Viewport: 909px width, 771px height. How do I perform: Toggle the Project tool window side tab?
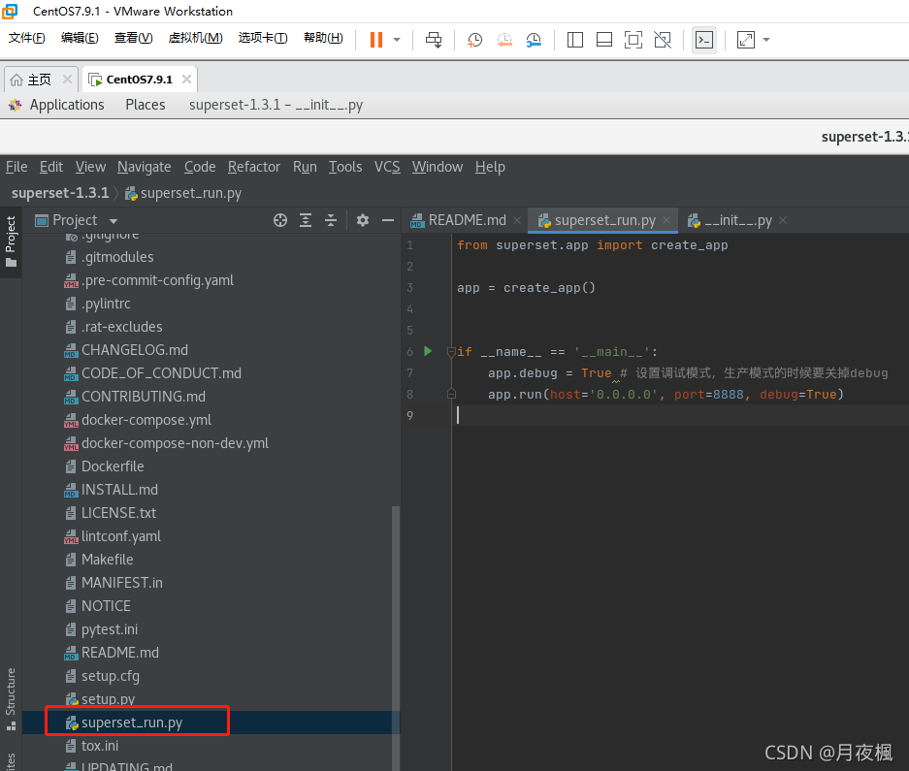tap(11, 241)
